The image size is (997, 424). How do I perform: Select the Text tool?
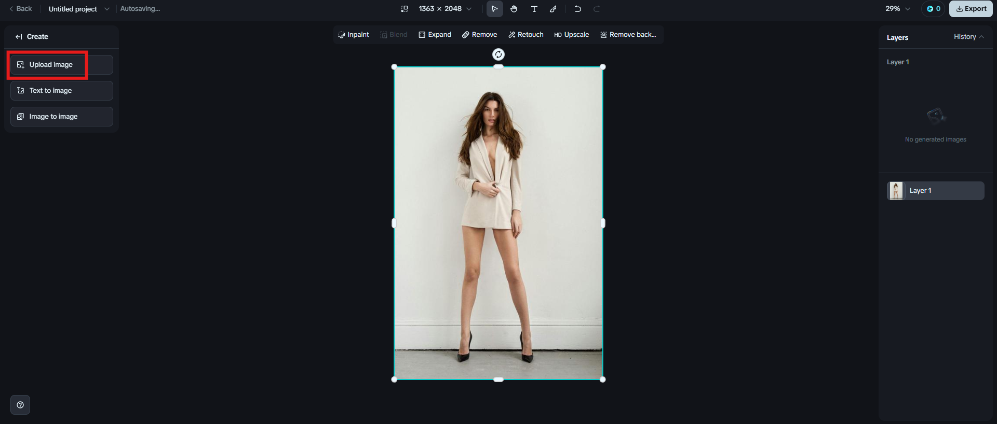pyautogui.click(x=534, y=9)
